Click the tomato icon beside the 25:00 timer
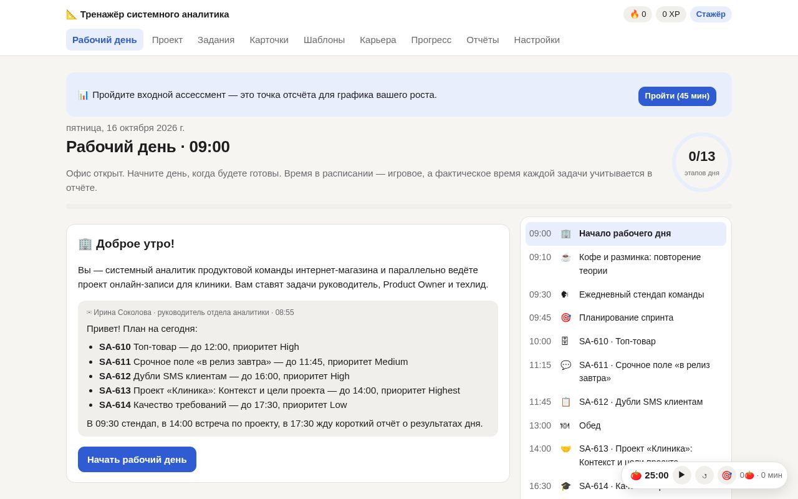The height and width of the screenshot is (499, 798). (636, 475)
